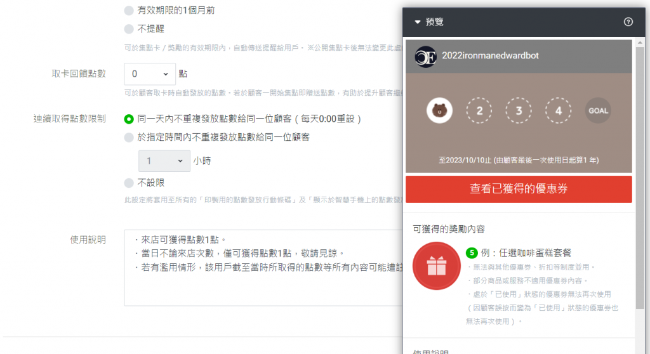Click the red gift reward icon
The width and height of the screenshot is (650, 354).
pos(437,266)
